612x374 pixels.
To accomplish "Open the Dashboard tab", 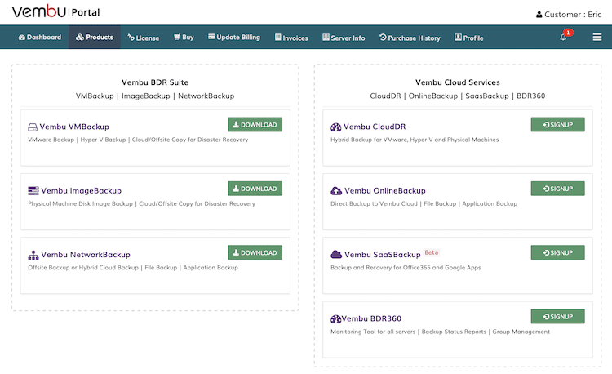I will pyautogui.click(x=38, y=38).
